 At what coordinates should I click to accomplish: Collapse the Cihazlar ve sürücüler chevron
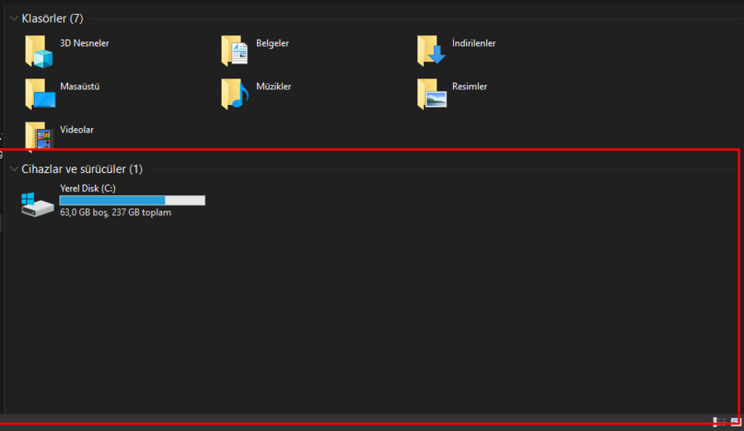[x=14, y=169]
